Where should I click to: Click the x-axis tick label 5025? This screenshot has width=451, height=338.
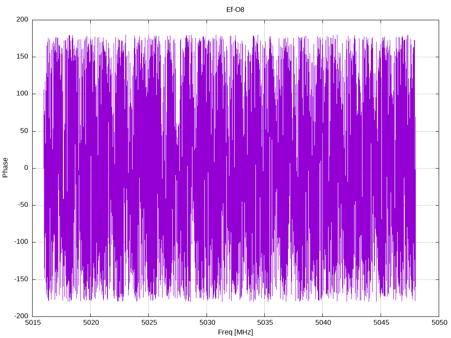tap(149, 323)
